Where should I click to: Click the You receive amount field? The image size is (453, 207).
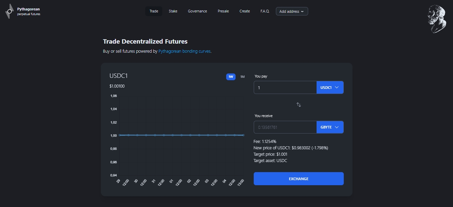(x=285, y=127)
